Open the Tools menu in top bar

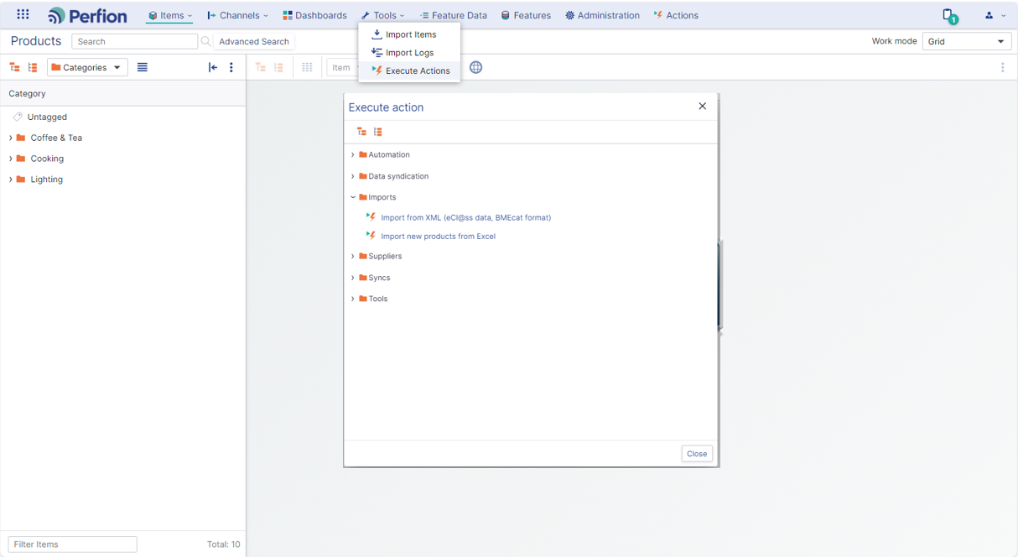(383, 15)
